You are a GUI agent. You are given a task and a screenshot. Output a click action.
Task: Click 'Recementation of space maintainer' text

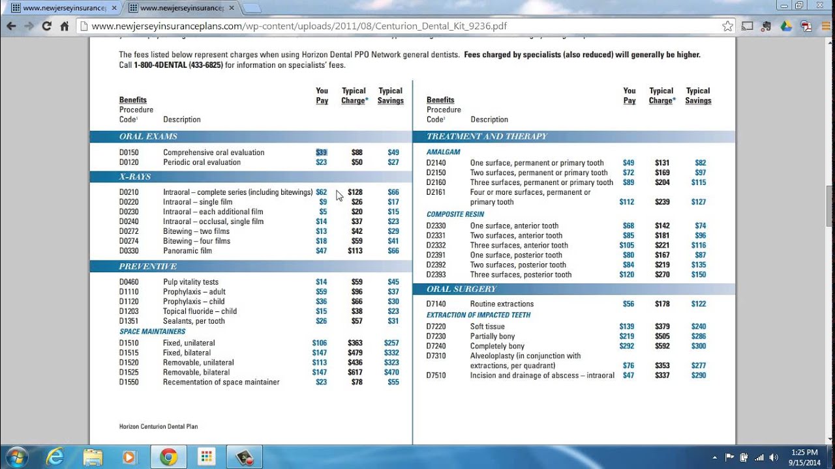[221, 382]
